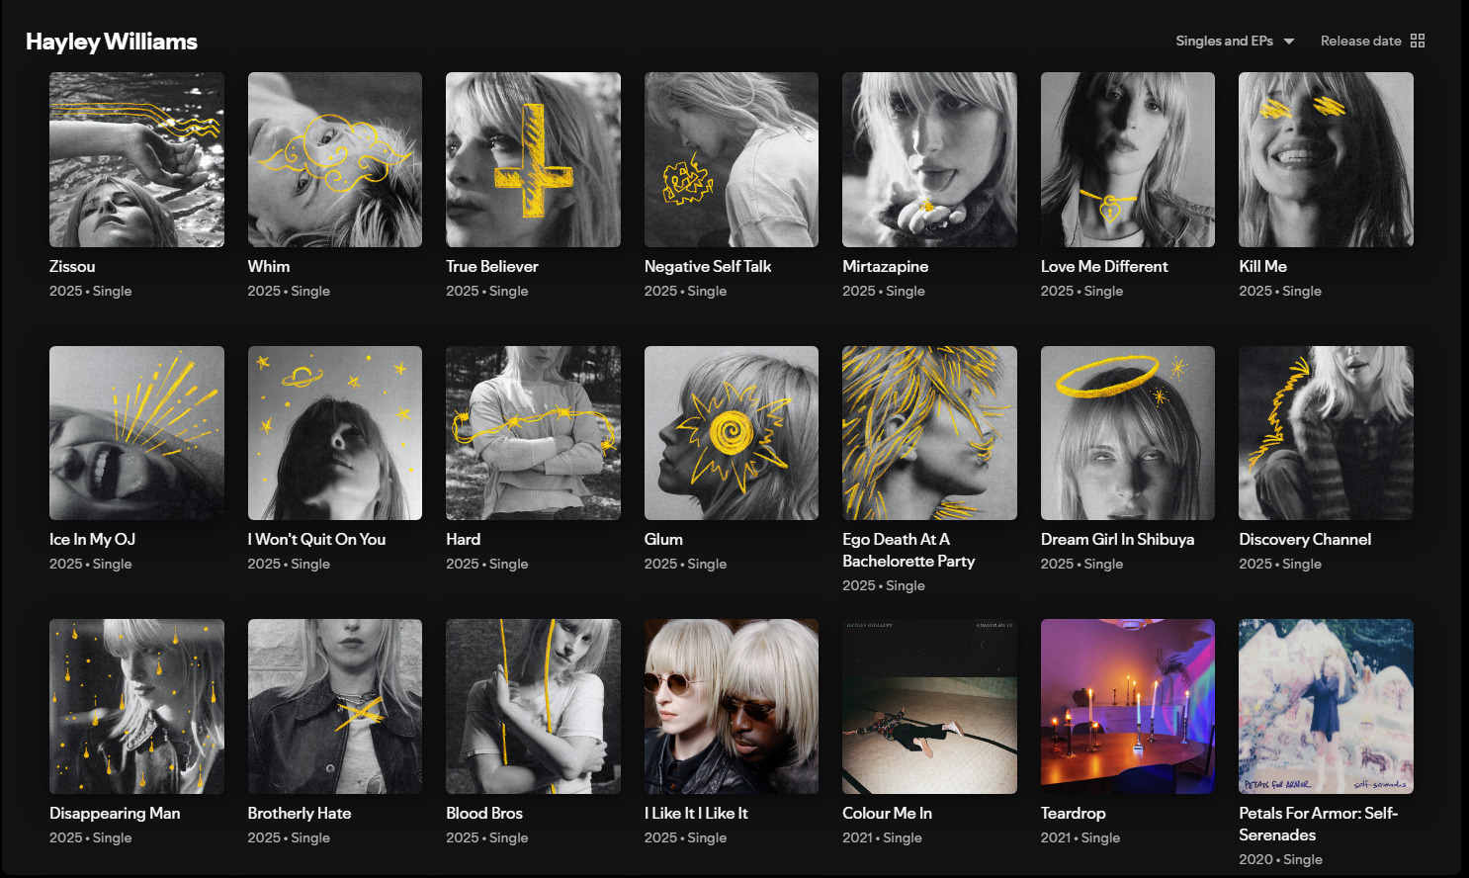Click the Blood Bros title link

pyautogui.click(x=484, y=813)
